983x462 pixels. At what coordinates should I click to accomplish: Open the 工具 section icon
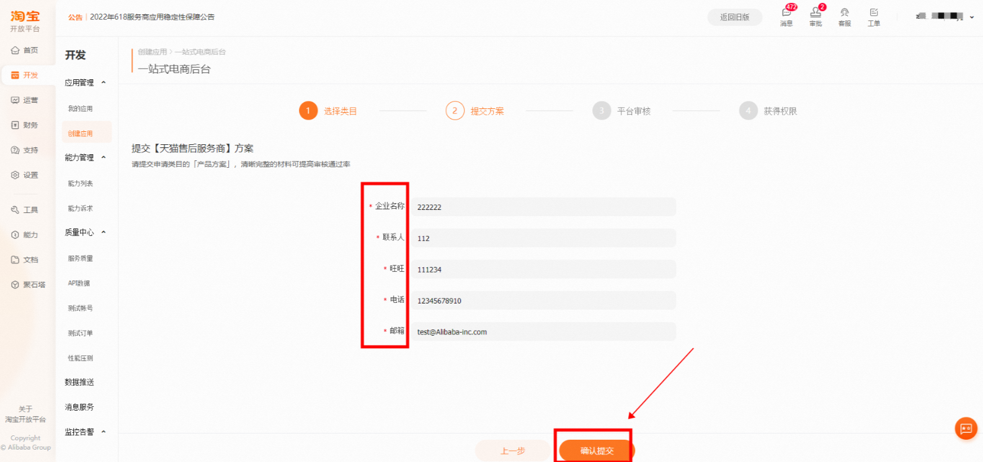click(15, 210)
